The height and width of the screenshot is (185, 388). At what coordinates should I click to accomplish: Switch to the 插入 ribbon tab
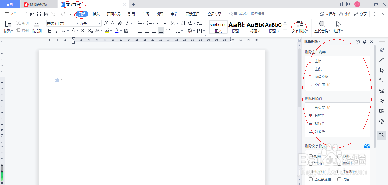point(96,14)
